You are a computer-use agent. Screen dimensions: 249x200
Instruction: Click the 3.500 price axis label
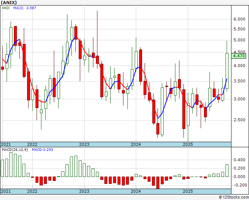coord(239,81)
